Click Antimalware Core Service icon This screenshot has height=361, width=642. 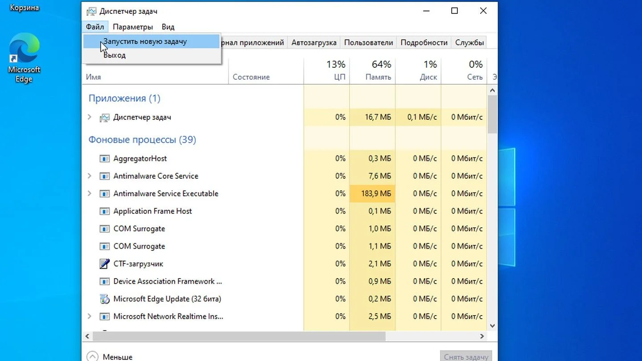tap(104, 176)
